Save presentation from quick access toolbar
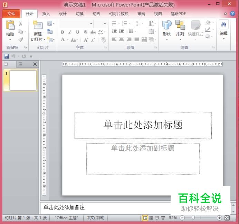Viewport: 239px width, 224px height. [7, 56]
